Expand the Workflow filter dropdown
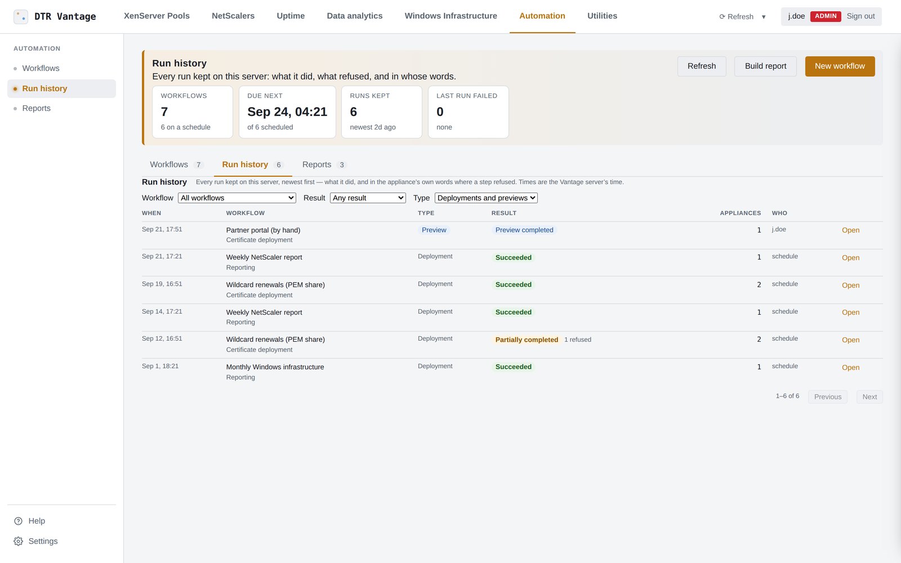Screen dimensions: 901x563 click(237, 198)
